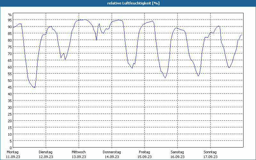
Task: Click the humidity minimum point on Monday
Action: point(34,87)
